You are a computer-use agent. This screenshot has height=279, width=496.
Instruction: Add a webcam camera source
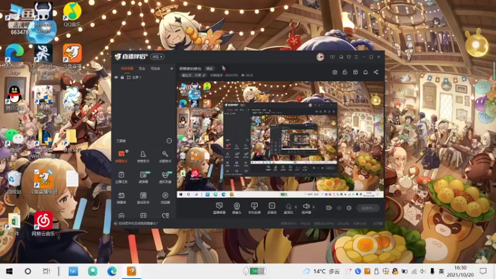point(237,208)
